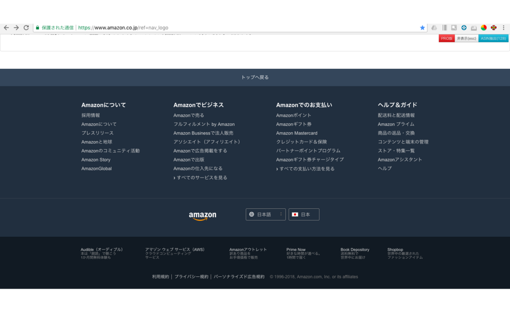The width and height of the screenshot is (510, 319).
Task: Click the cloud-shaped extension icon in toolbar
Action: [434, 28]
